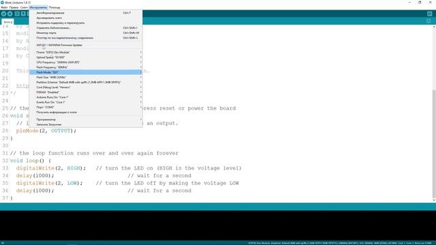Expand the Flash Frequency submenu
436x245 pixels.
click(x=86, y=67)
